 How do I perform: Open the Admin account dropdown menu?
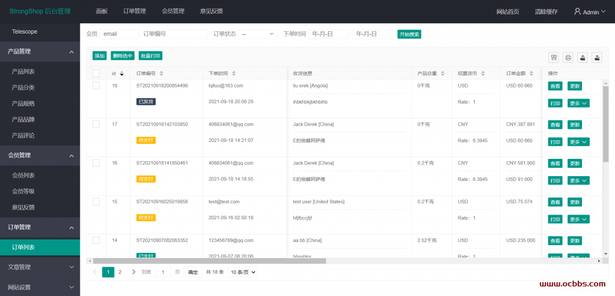click(590, 12)
